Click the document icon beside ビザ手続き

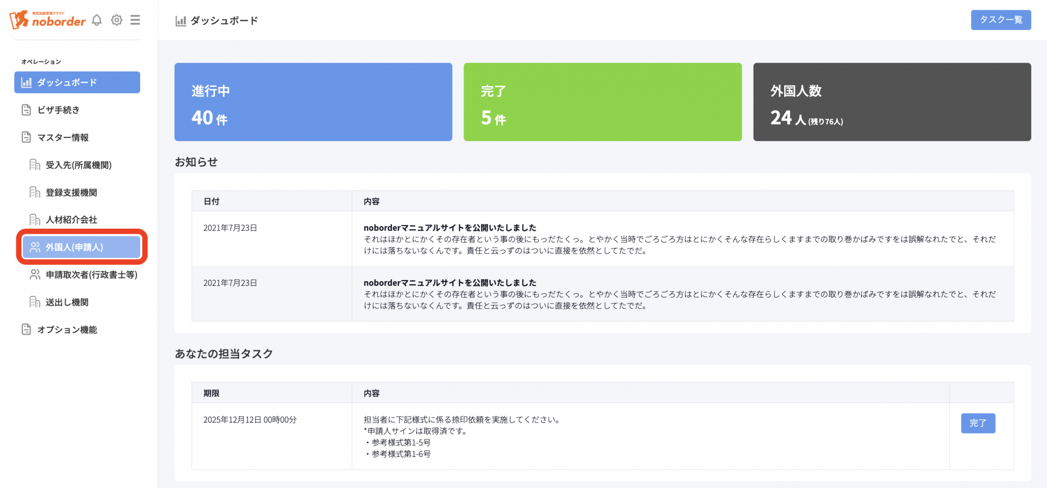pyautogui.click(x=26, y=110)
